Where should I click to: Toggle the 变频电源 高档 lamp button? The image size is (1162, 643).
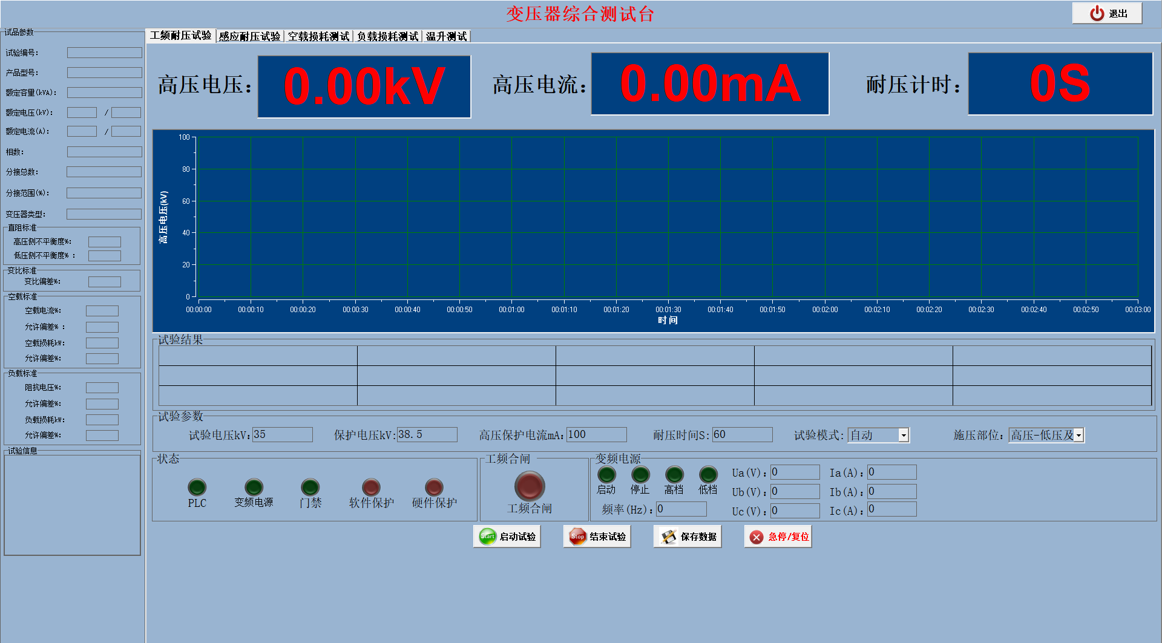point(674,474)
